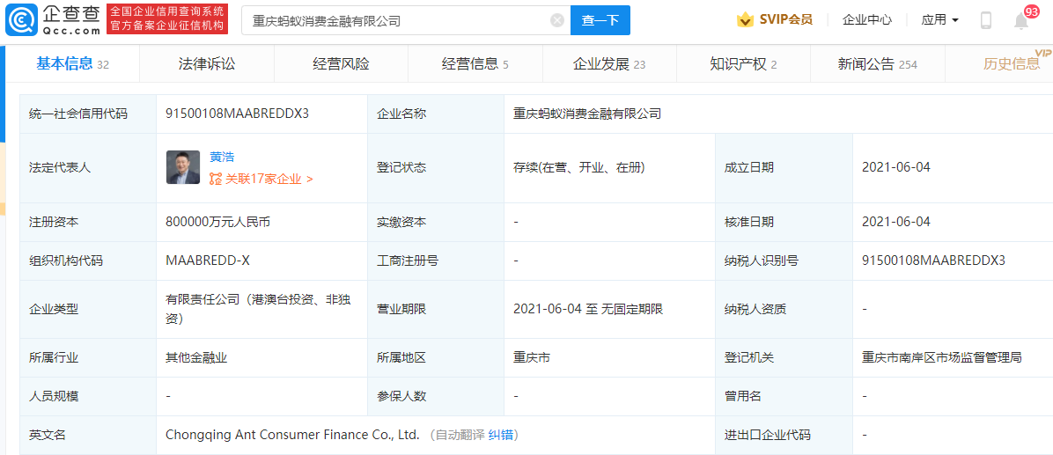Screen dimensions: 1053x455
Task: Select 存续(在营、开业、在册) status text
Action: tap(578, 168)
